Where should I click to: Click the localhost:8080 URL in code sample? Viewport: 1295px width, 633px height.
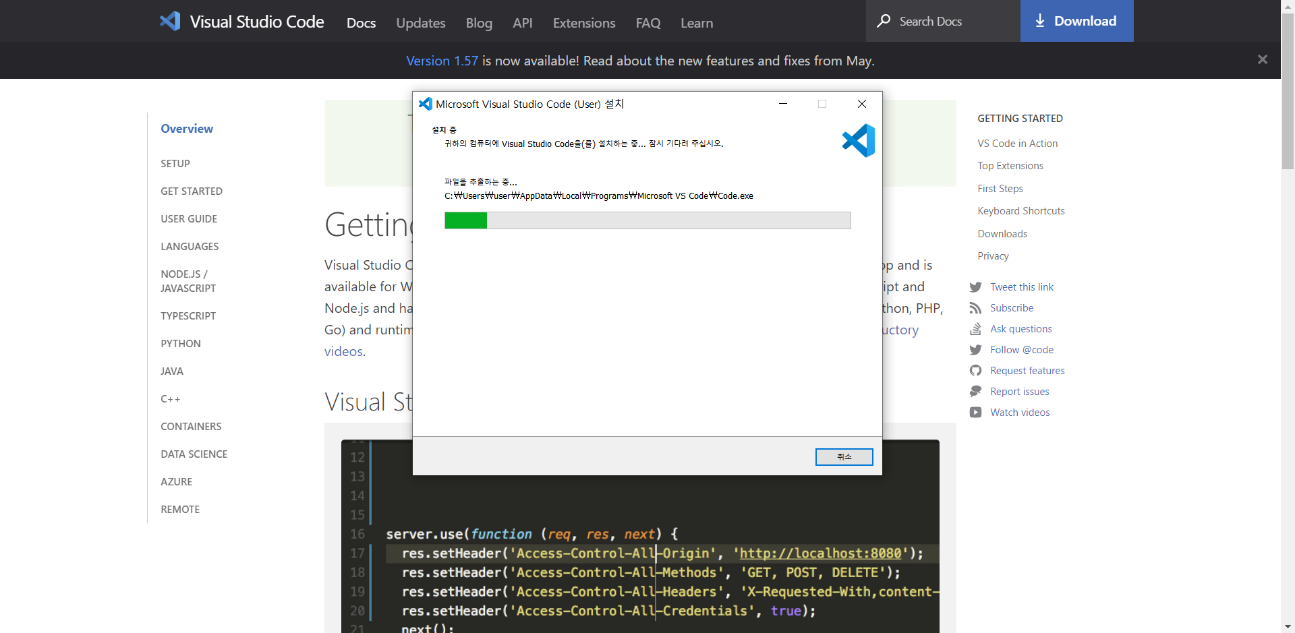tap(820, 553)
